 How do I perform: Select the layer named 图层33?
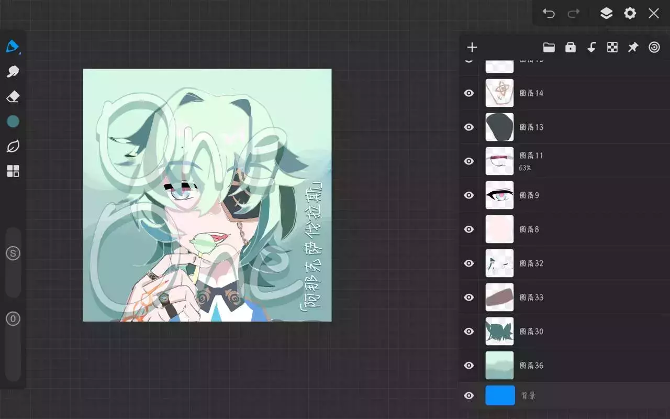[531, 297]
